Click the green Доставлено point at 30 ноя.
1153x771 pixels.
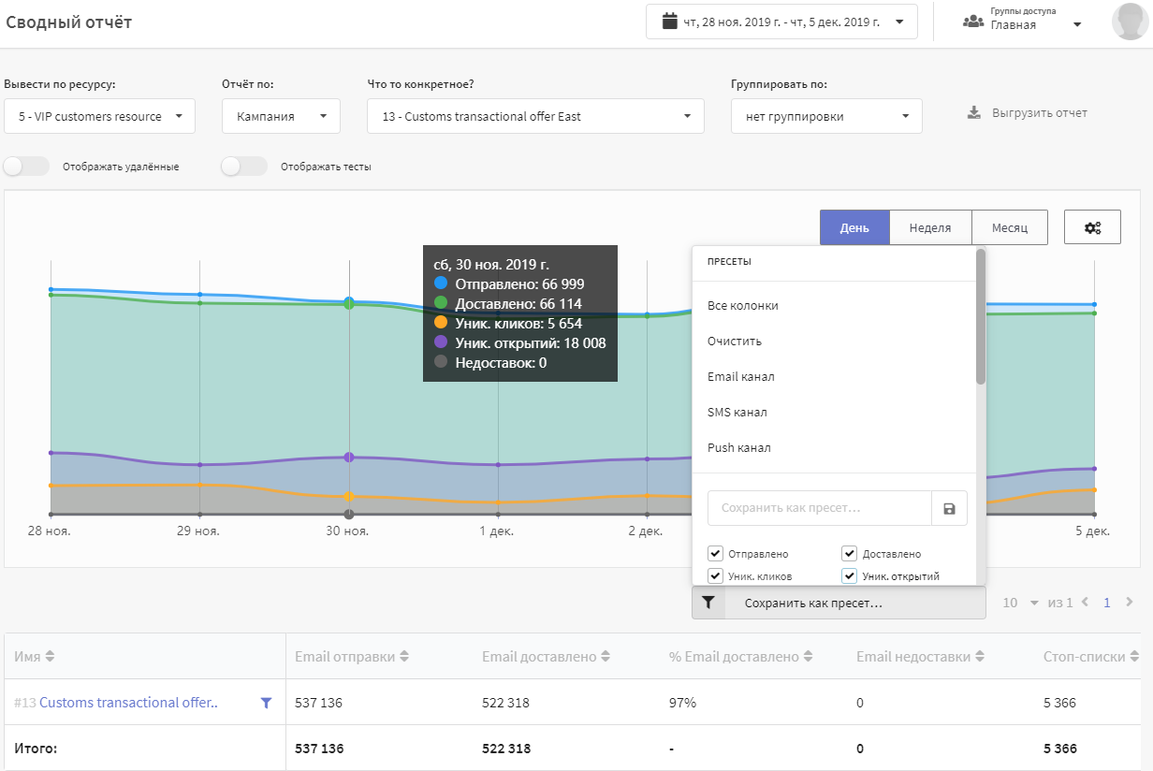[x=349, y=305]
